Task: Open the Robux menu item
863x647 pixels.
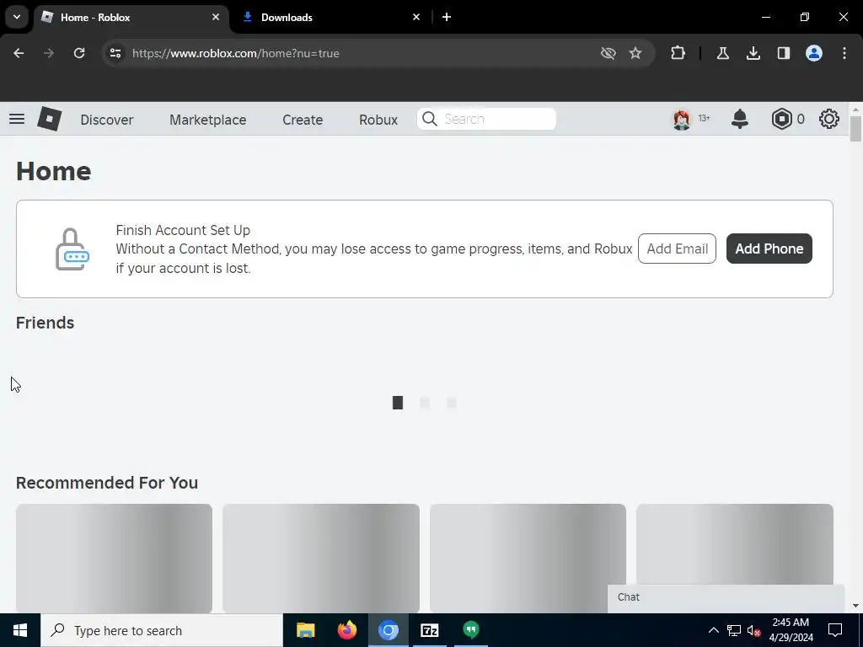Action: 378,120
